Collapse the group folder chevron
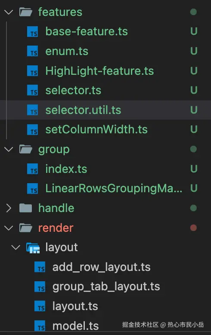 tap(9, 149)
